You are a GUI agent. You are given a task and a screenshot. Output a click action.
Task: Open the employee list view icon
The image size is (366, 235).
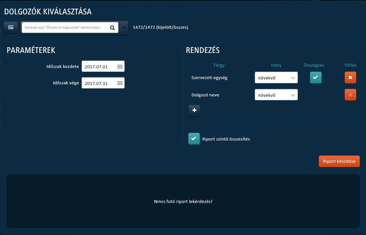click(x=11, y=27)
